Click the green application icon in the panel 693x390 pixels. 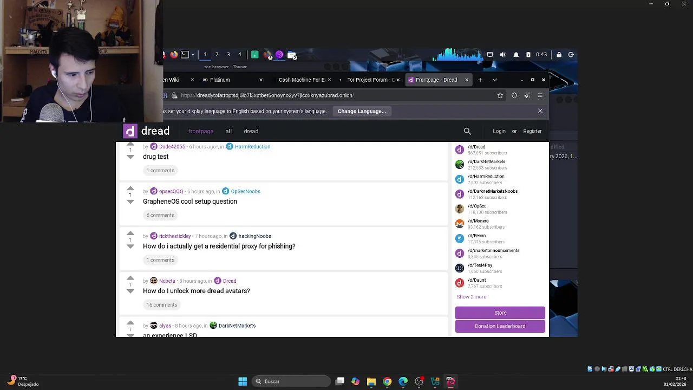click(x=254, y=55)
